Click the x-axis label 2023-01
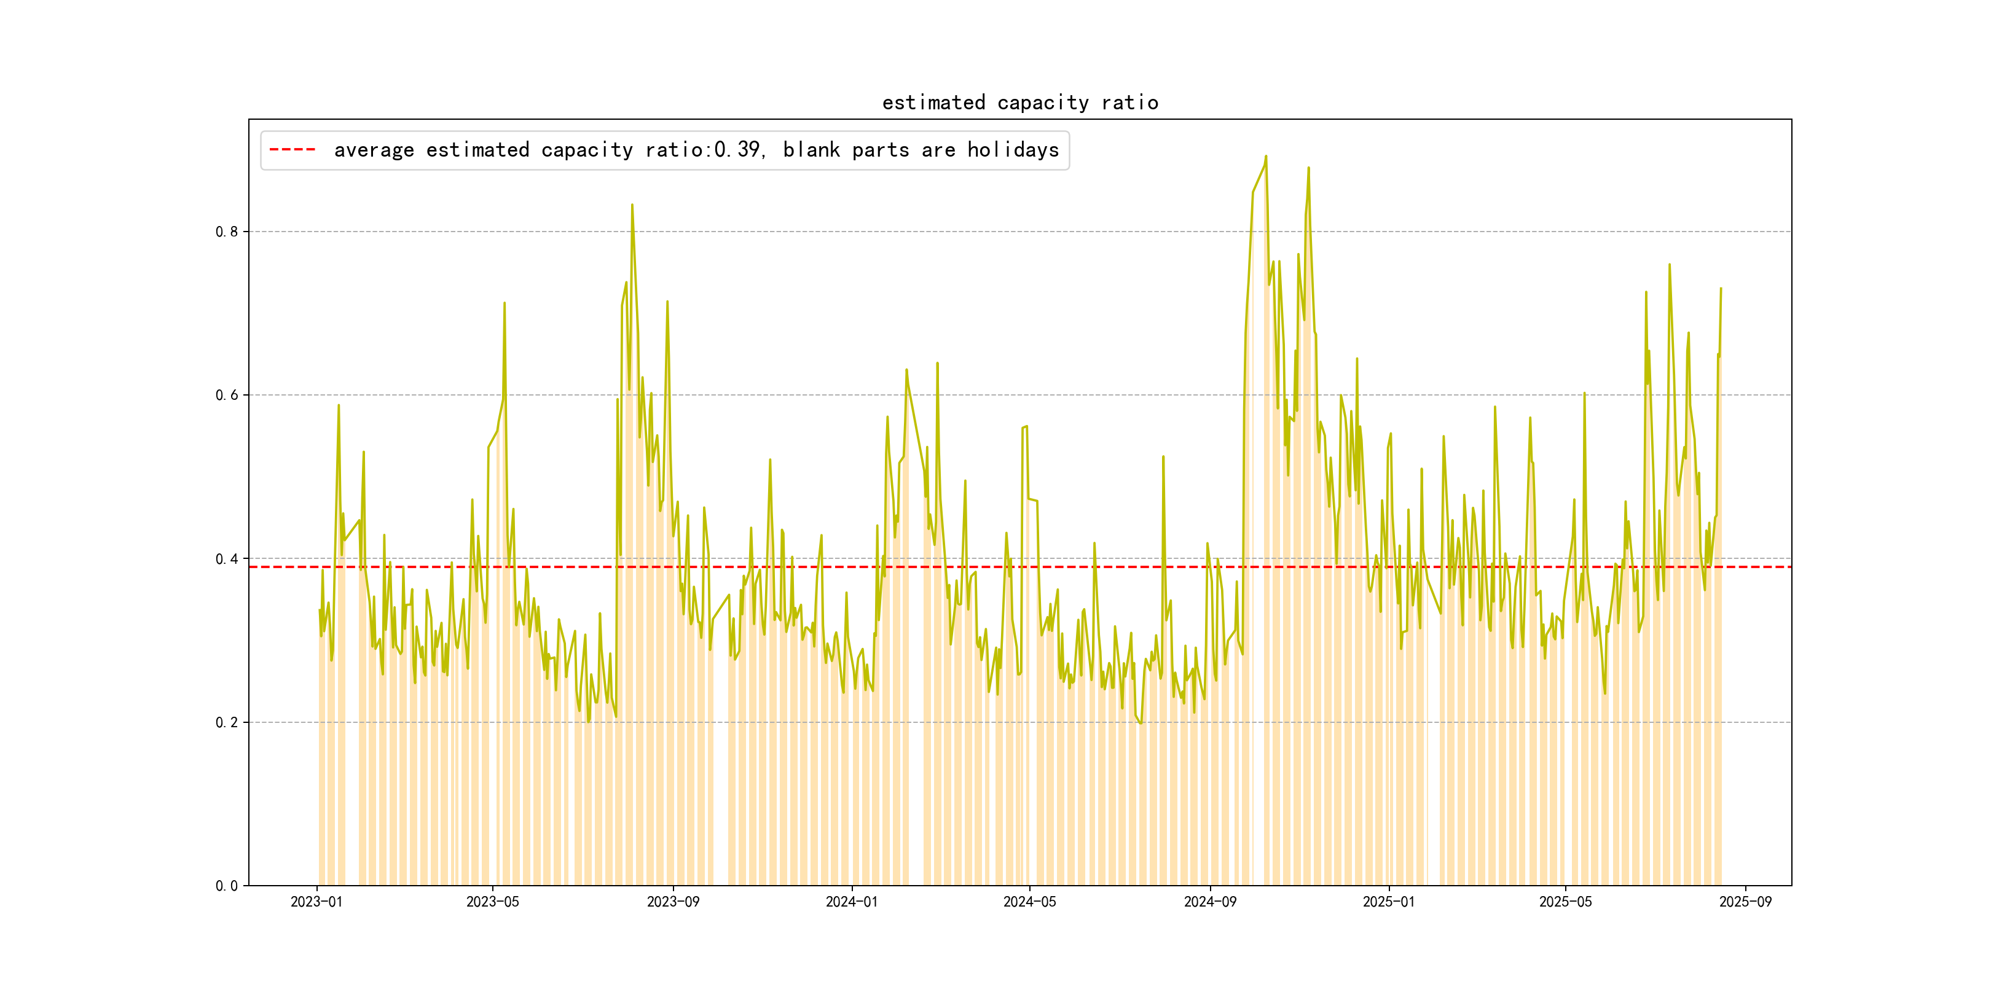 tap(316, 902)
